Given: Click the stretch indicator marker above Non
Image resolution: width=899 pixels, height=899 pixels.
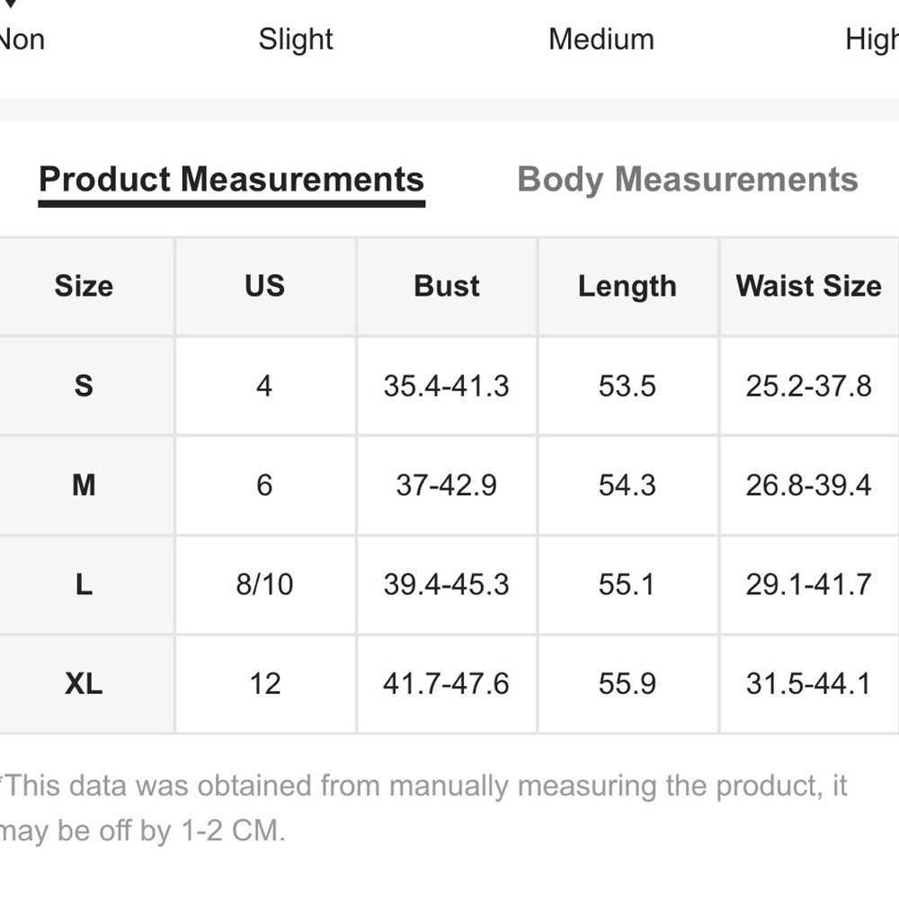Looking at the screenshot, I should (x=9, y=4).
